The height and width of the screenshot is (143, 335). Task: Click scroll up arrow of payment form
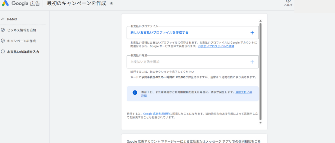(260, 21)
